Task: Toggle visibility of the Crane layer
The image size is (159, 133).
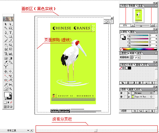Action: click(x=121, y=93)
